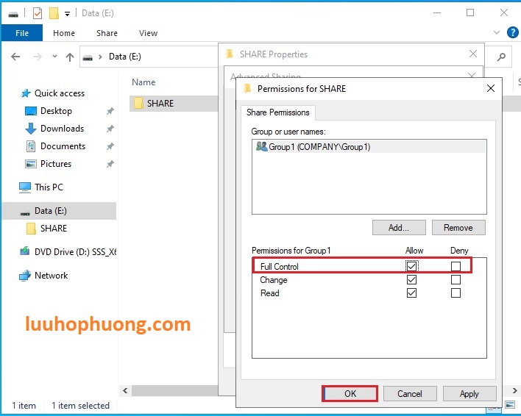Image resolution: width=521 pixels, height=416 pixels.
Task: Click the Properties checkmark icon in title bar
Action: tap(38, 13)
